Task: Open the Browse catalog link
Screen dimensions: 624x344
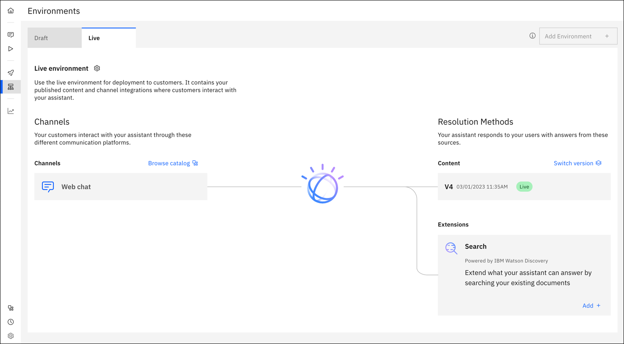Action: point(169,163)
